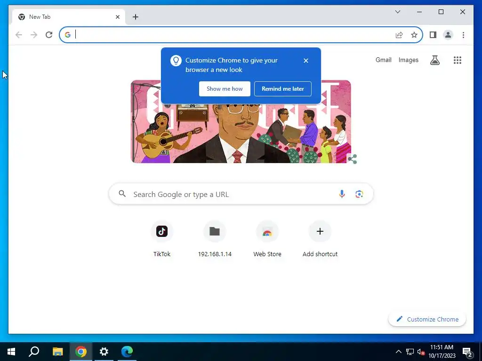Launch Microsoft Edge from the taskbar

(x=127, y=352)
